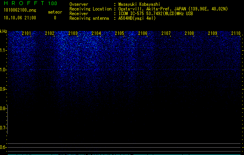Click the 2101 time marker
The width and height of the screenshot is (244, 155).
(26, 33)
